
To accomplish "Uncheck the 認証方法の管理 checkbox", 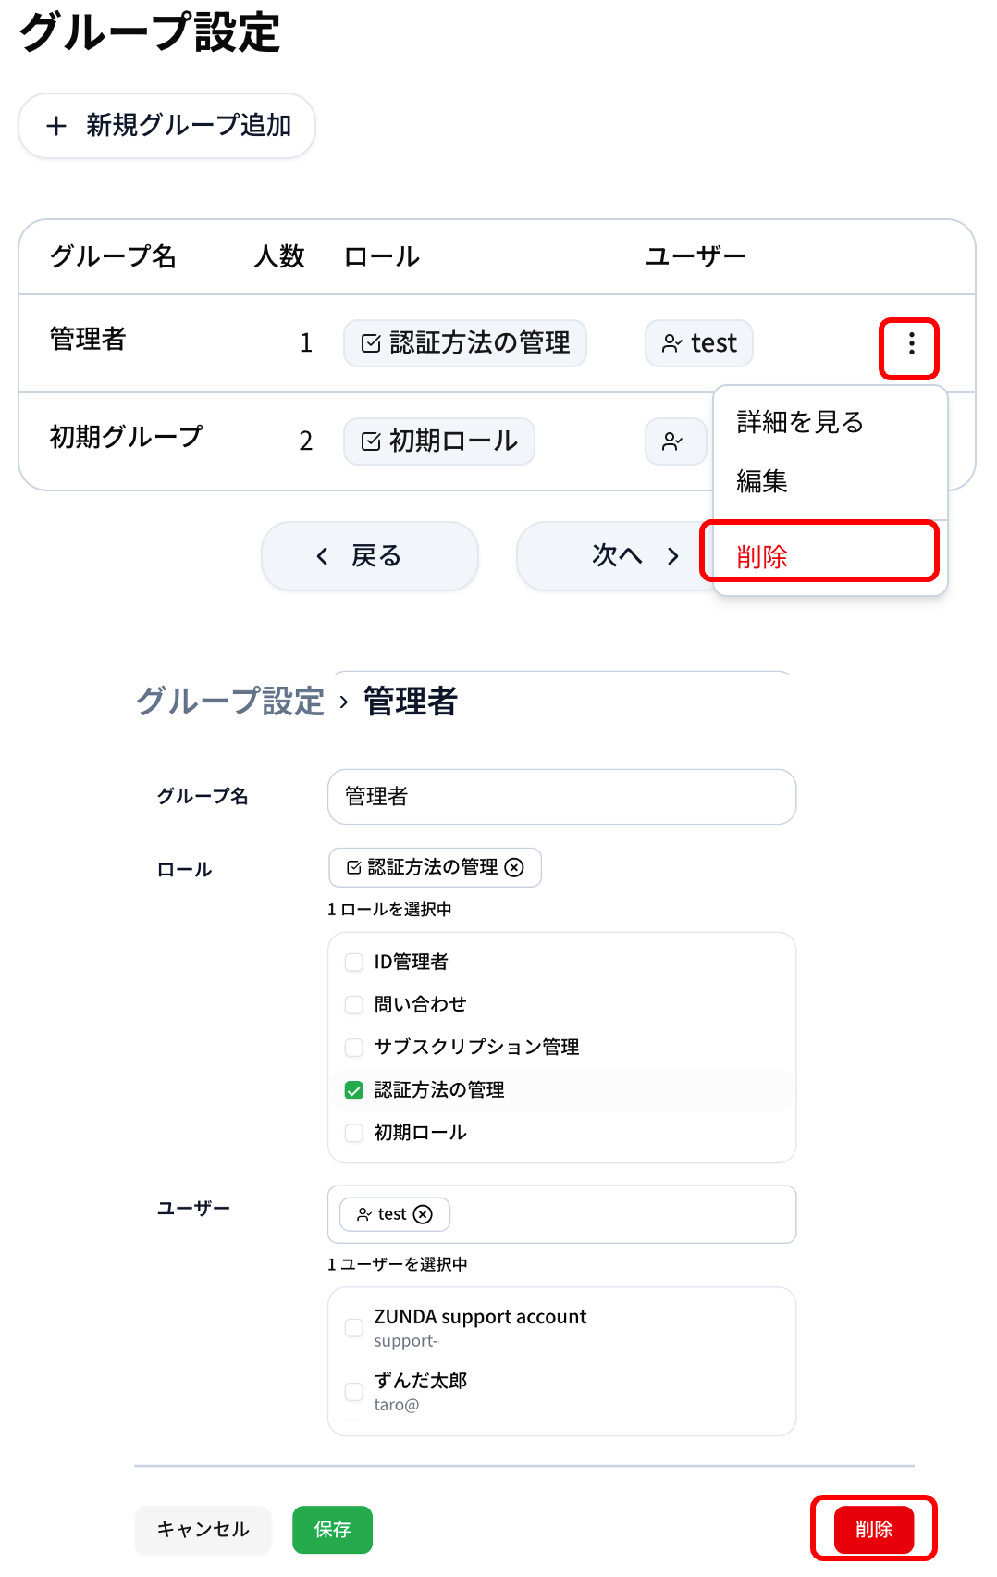I will pyautogui.click(x=354, y=1090).
